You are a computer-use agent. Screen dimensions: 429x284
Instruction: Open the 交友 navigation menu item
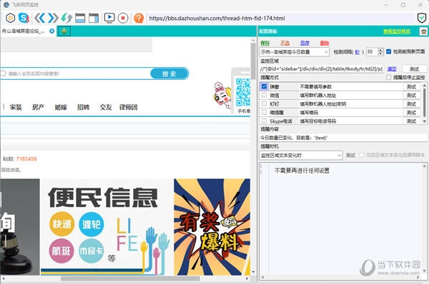(106, 107)
